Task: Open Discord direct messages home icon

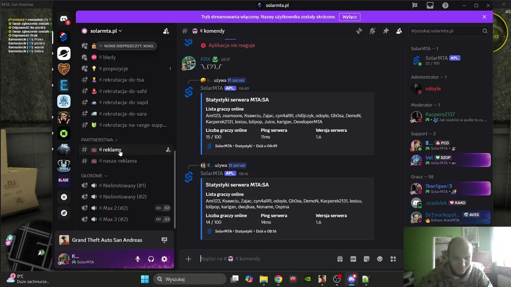Action: click(x=63, y=18)
